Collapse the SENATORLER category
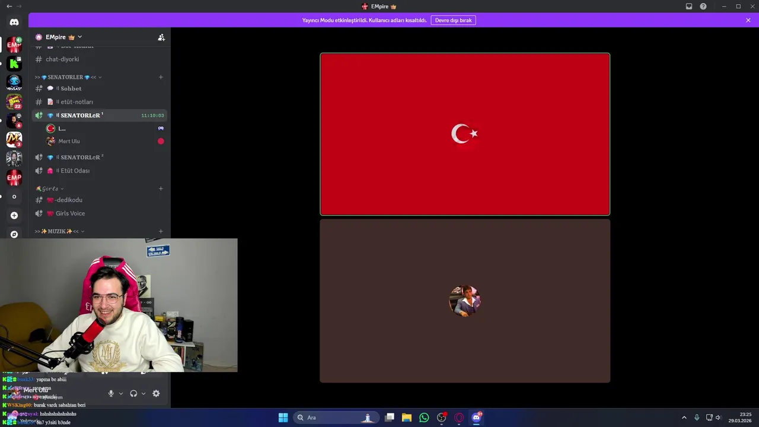Image resolution: width=759 pixels, height=427 pixels. coord(68,77)
